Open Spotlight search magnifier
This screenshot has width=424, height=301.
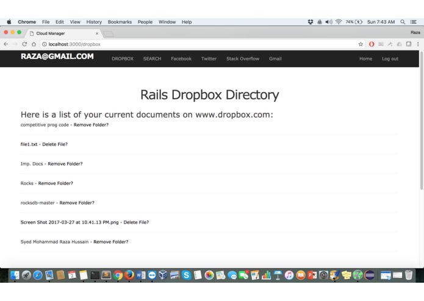[403, 22]
